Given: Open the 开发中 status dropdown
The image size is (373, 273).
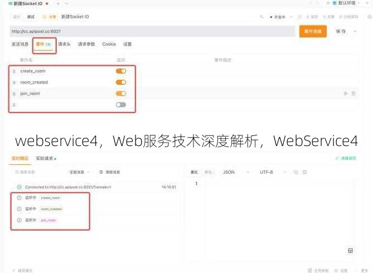Looking at the screenshot, I should 280,17.
